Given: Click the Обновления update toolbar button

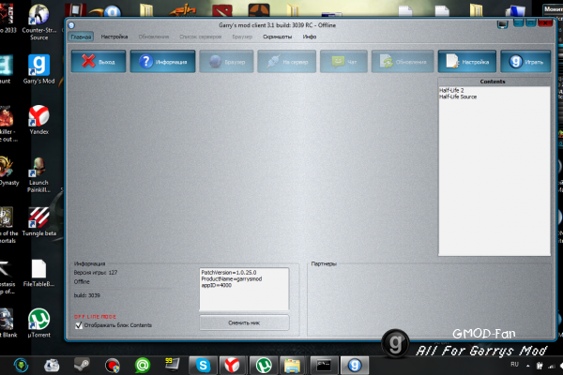Looking at the screenshot, I should tap(403, 62).
